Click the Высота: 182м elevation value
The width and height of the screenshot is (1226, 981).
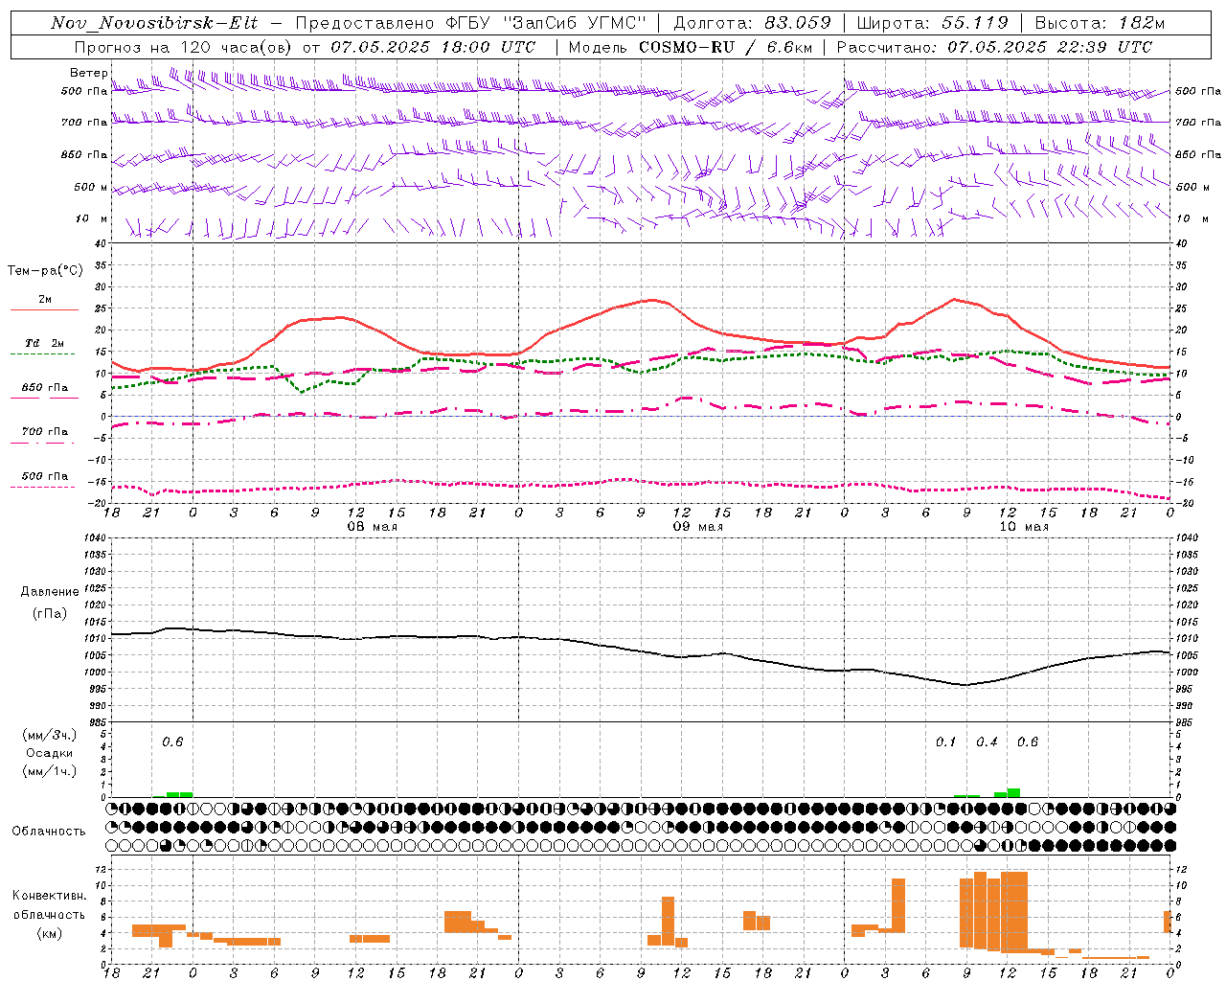click(1100, 23)
